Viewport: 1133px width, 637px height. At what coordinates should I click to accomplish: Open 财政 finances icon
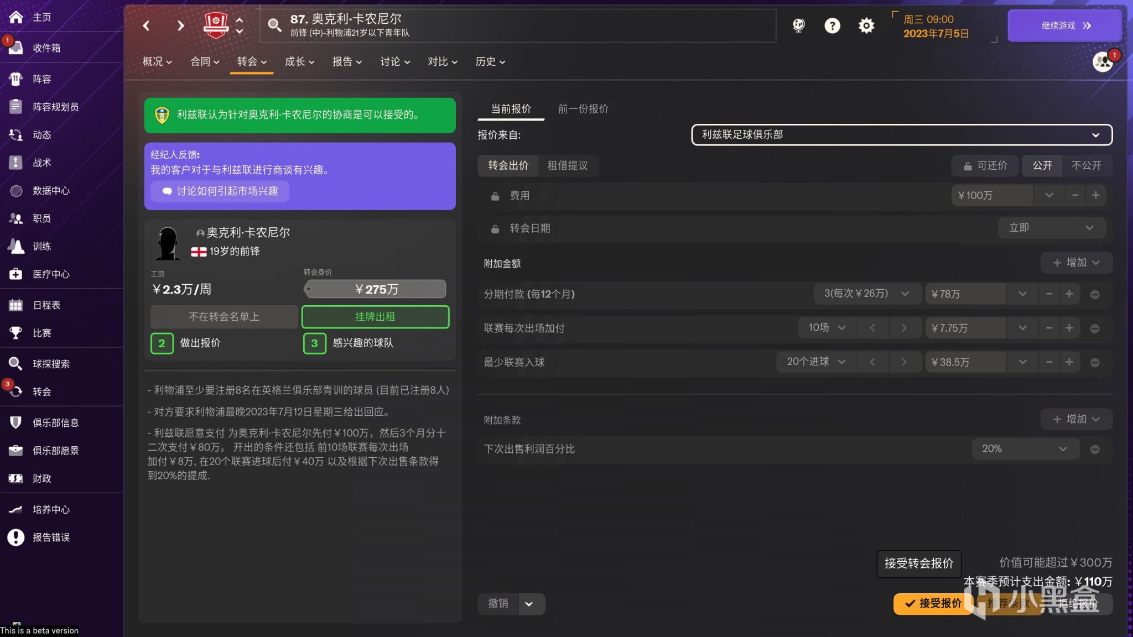click(16, 478)
